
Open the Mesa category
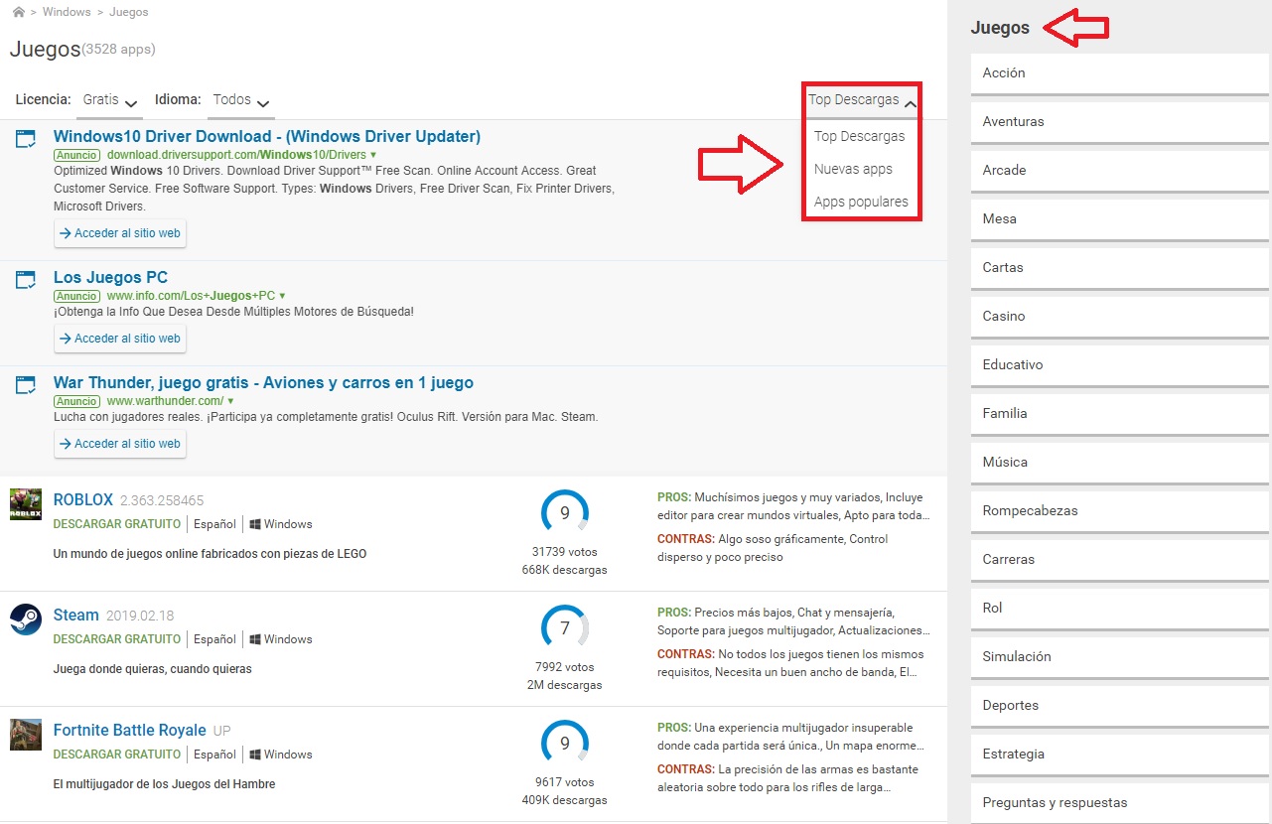(x=1120, y=219)
